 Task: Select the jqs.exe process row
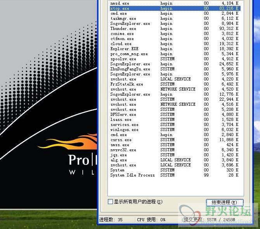(x=175, y=155)
